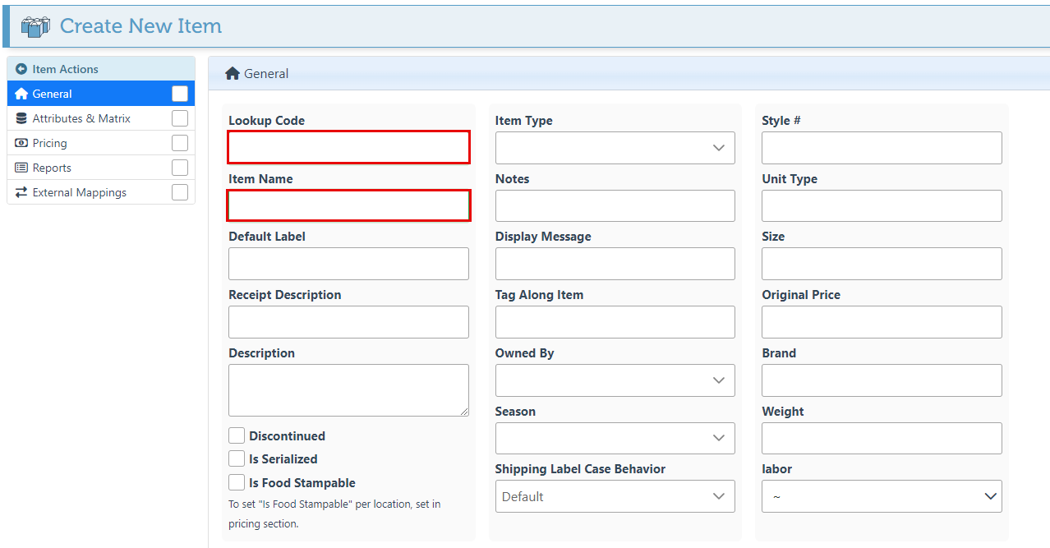This screenshot has width=1050, height=548.
Task: Enable the Discontinued checkbox
Action: click(237, 435)
